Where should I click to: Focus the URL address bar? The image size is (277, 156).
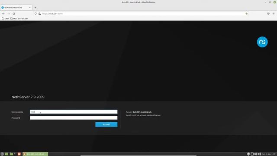142,13
